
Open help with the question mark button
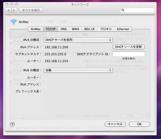[12, 124]
